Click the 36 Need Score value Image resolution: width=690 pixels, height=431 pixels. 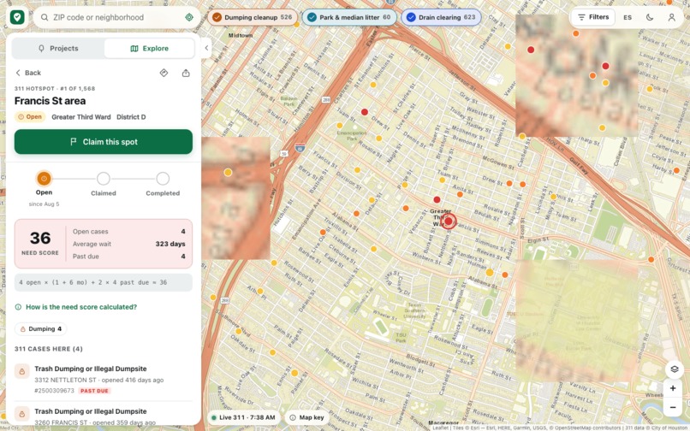click(x=40, y=239)
